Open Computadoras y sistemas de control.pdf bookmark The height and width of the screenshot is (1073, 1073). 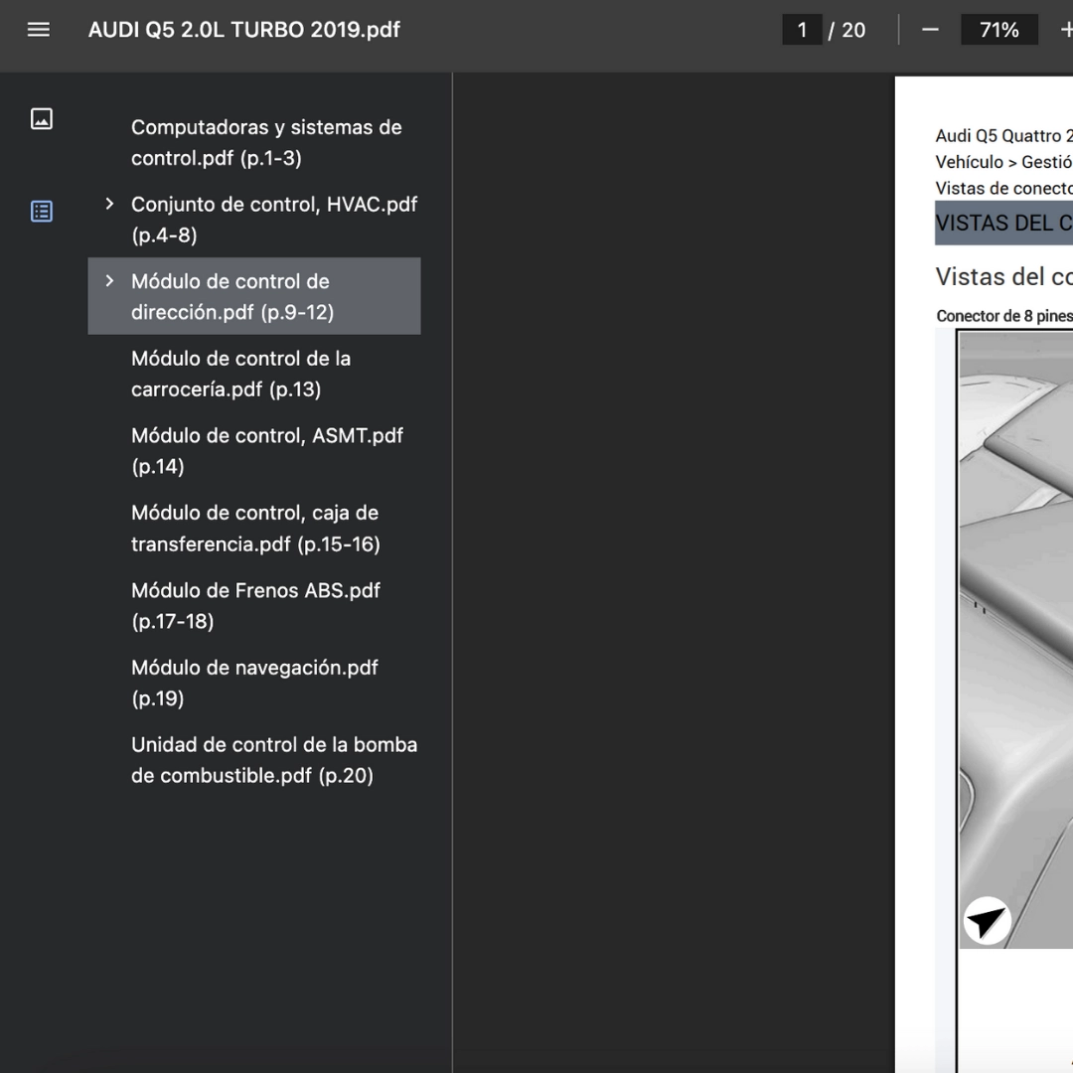(266, 142)
